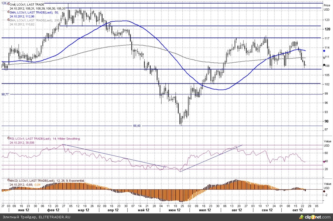Screen dimensions: 333x221
Task: Select the 88,49 support level label
Action: [137, 126]
